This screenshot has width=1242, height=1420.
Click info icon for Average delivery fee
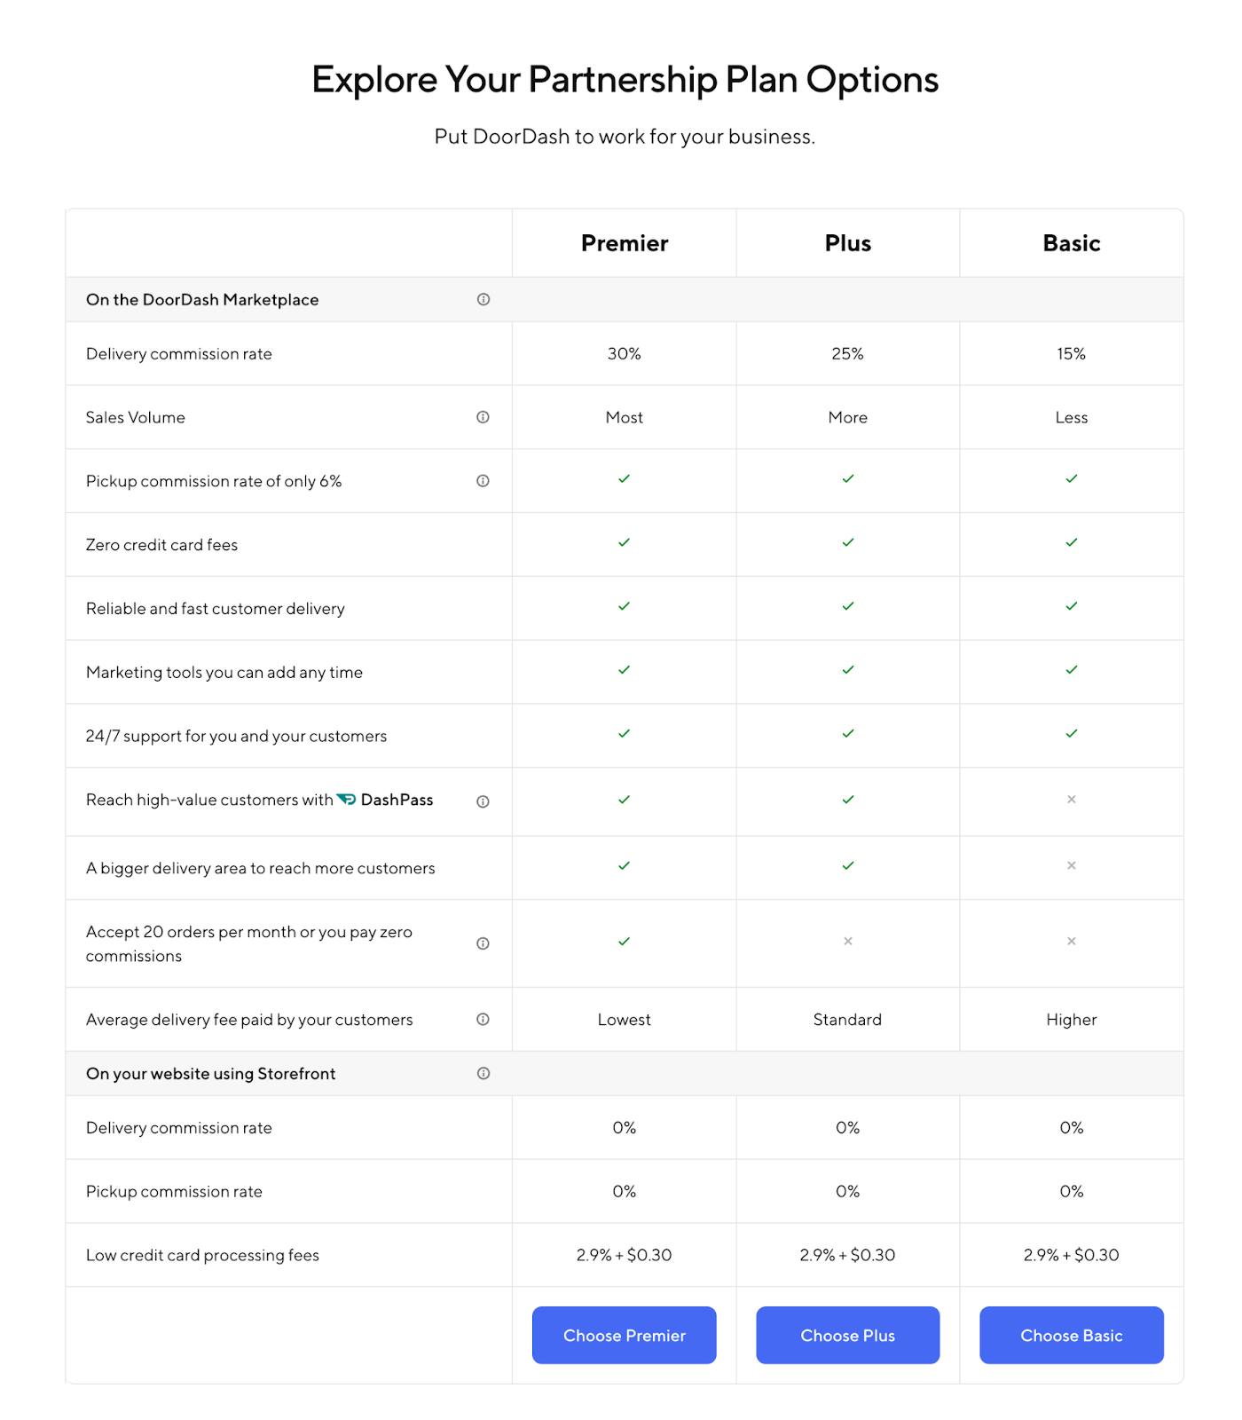483,1019
